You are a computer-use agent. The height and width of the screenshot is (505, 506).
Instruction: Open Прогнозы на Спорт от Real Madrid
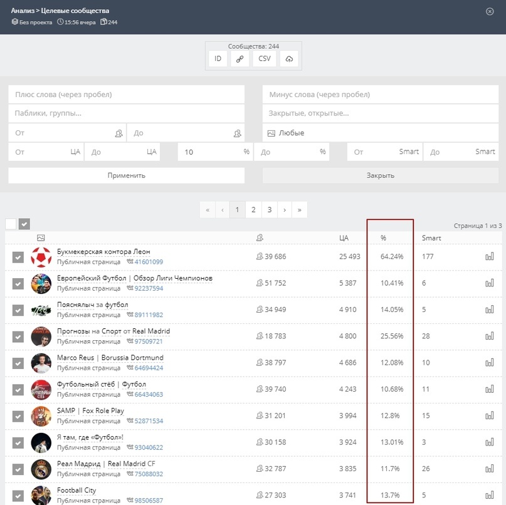coord(113,331)
